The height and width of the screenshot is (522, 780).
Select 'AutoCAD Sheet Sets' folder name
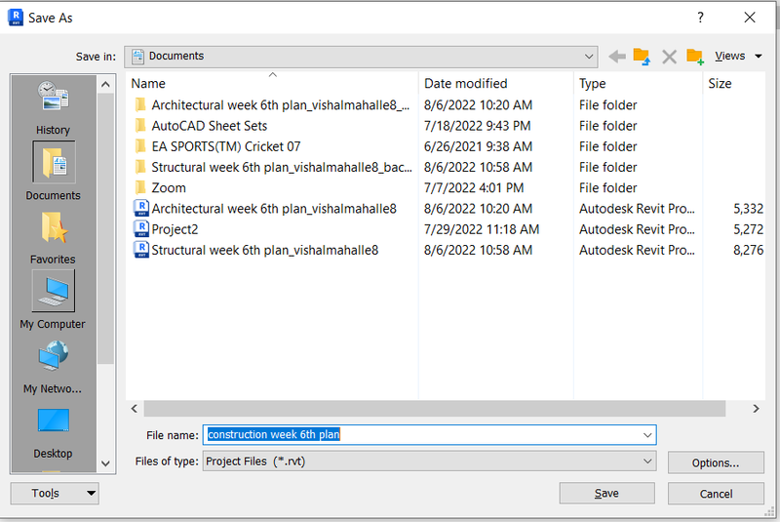210,126
